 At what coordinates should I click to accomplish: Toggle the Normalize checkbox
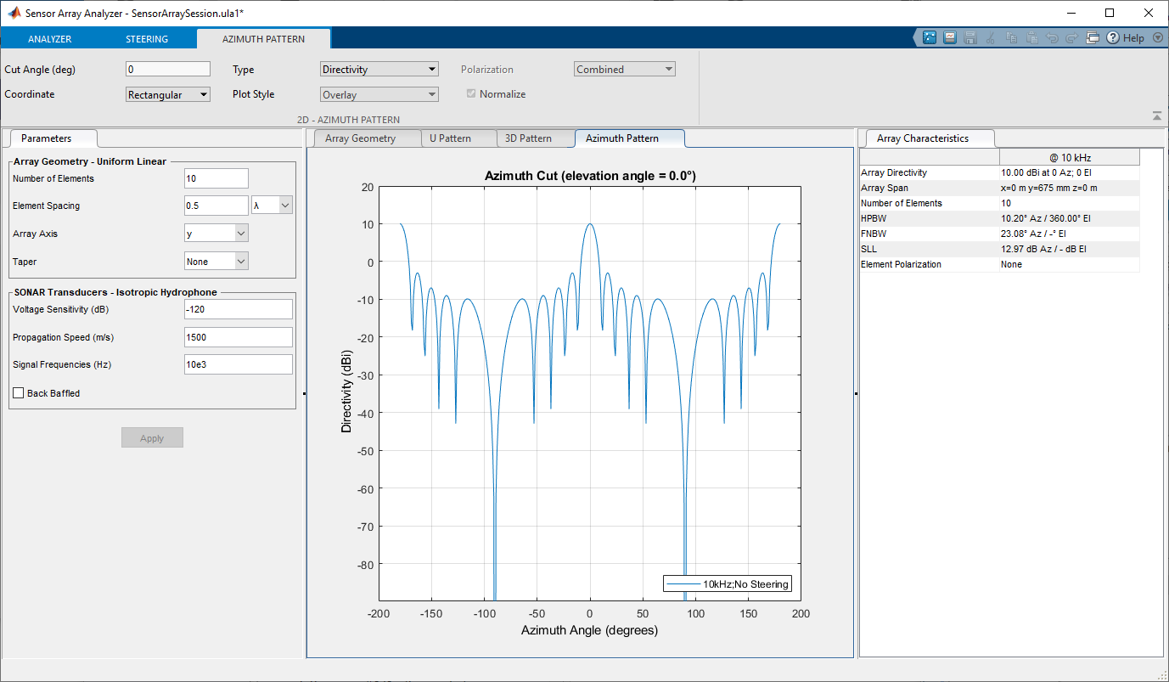471,94
